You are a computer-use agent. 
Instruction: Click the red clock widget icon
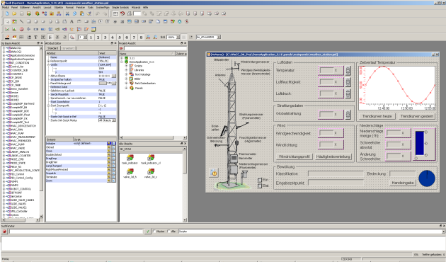tap(21, 29)
